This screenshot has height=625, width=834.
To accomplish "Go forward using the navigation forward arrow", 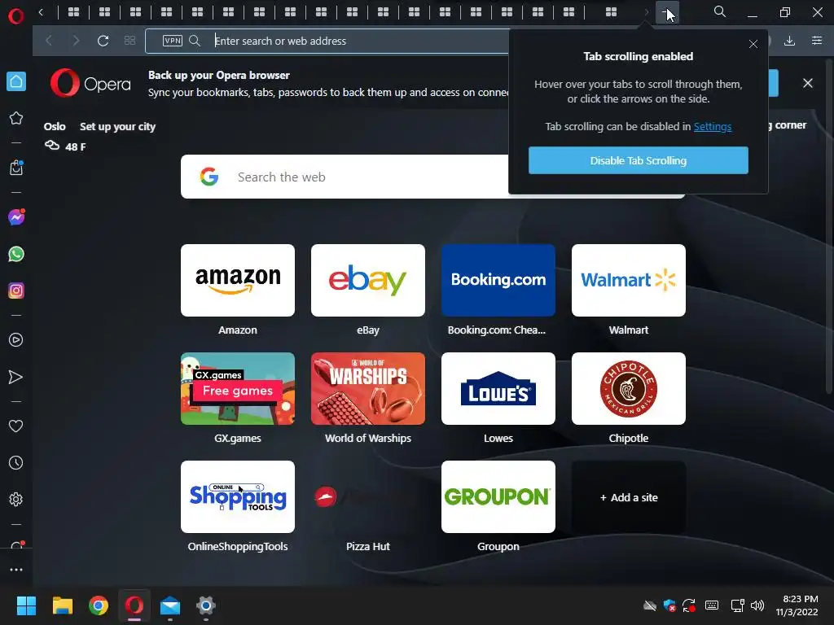I will pos(76,41).
